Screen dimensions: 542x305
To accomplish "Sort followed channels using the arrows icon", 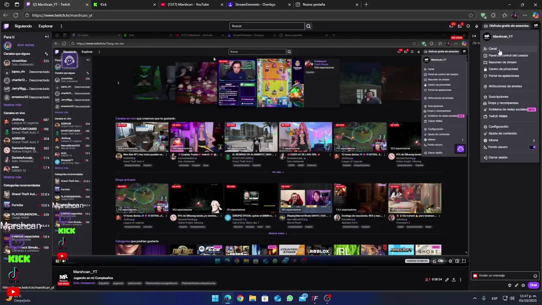I will [46, 54].
